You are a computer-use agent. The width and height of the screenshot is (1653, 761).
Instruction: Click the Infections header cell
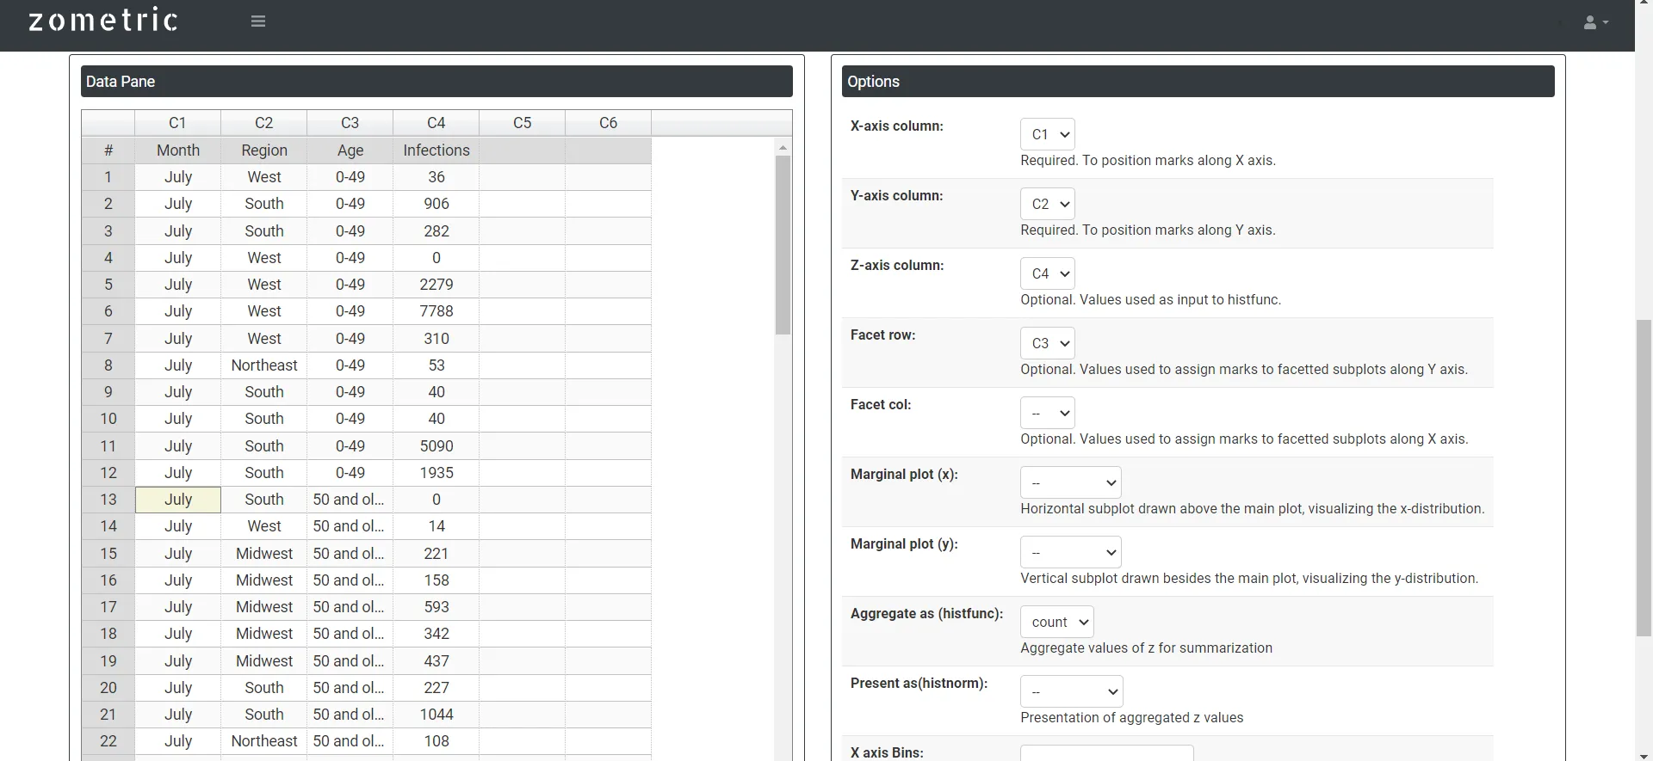[x=436, y=150]
